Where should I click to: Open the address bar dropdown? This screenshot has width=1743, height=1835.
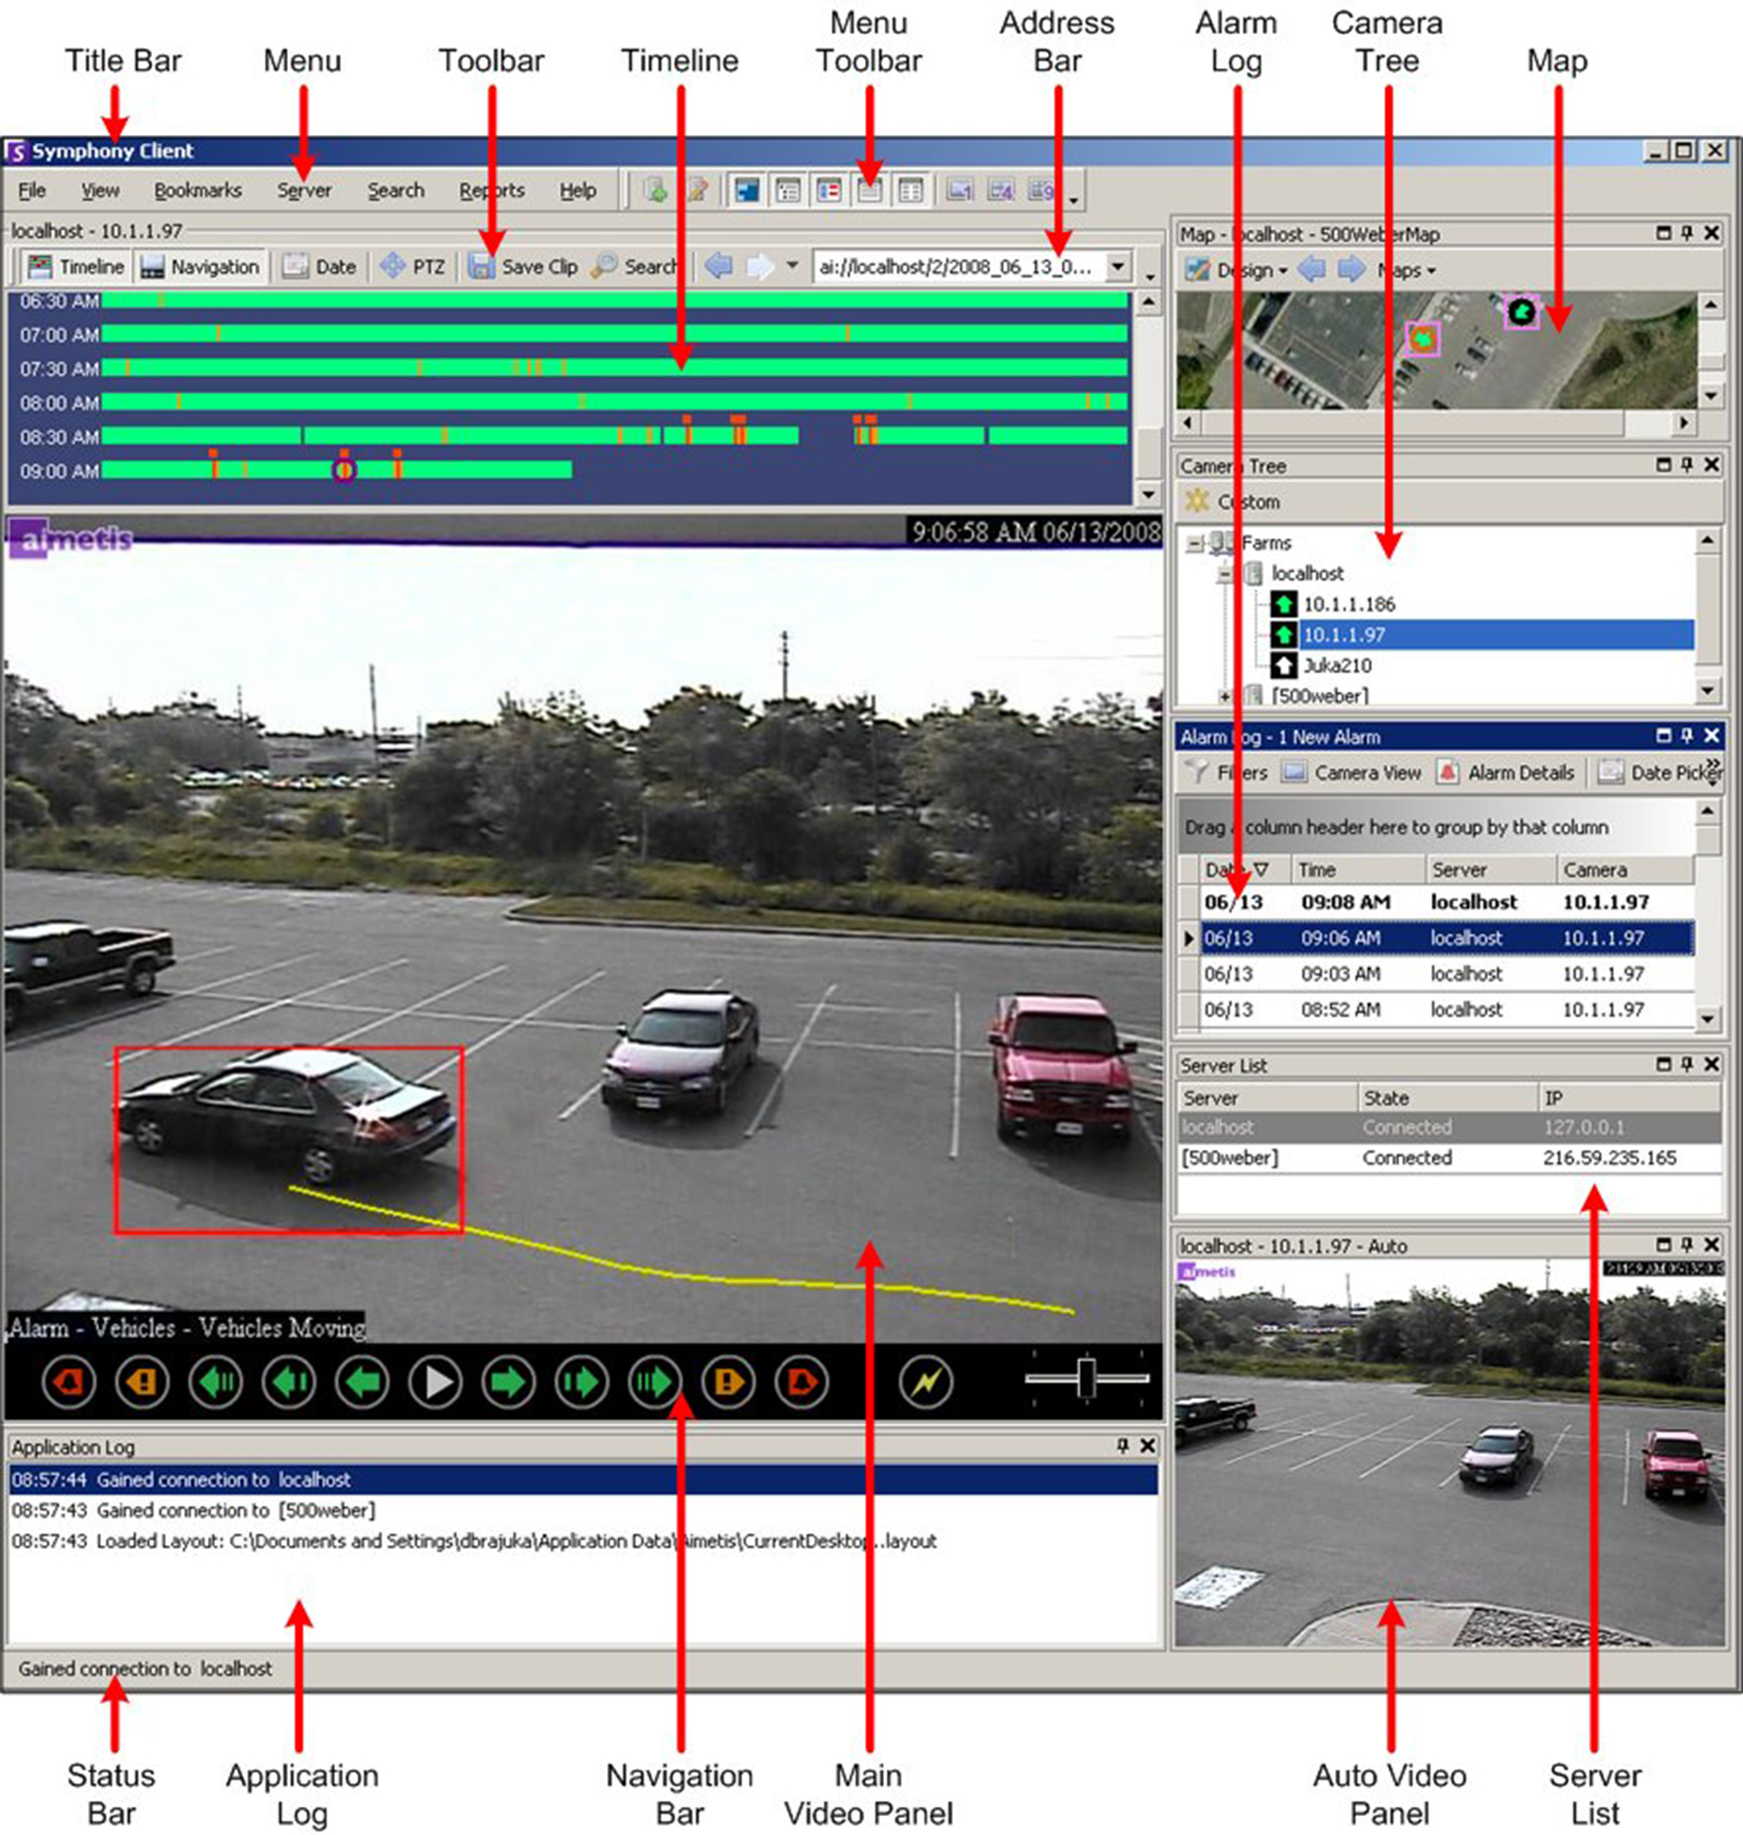click(1118, 267)
